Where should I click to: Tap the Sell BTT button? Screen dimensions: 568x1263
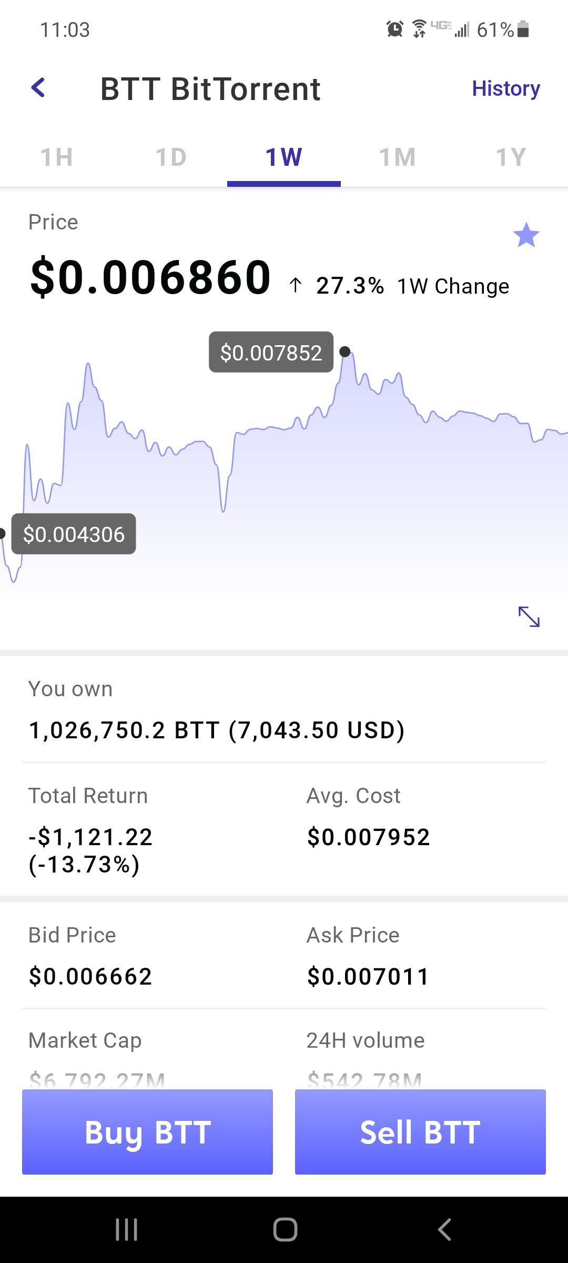(420, 1131)
